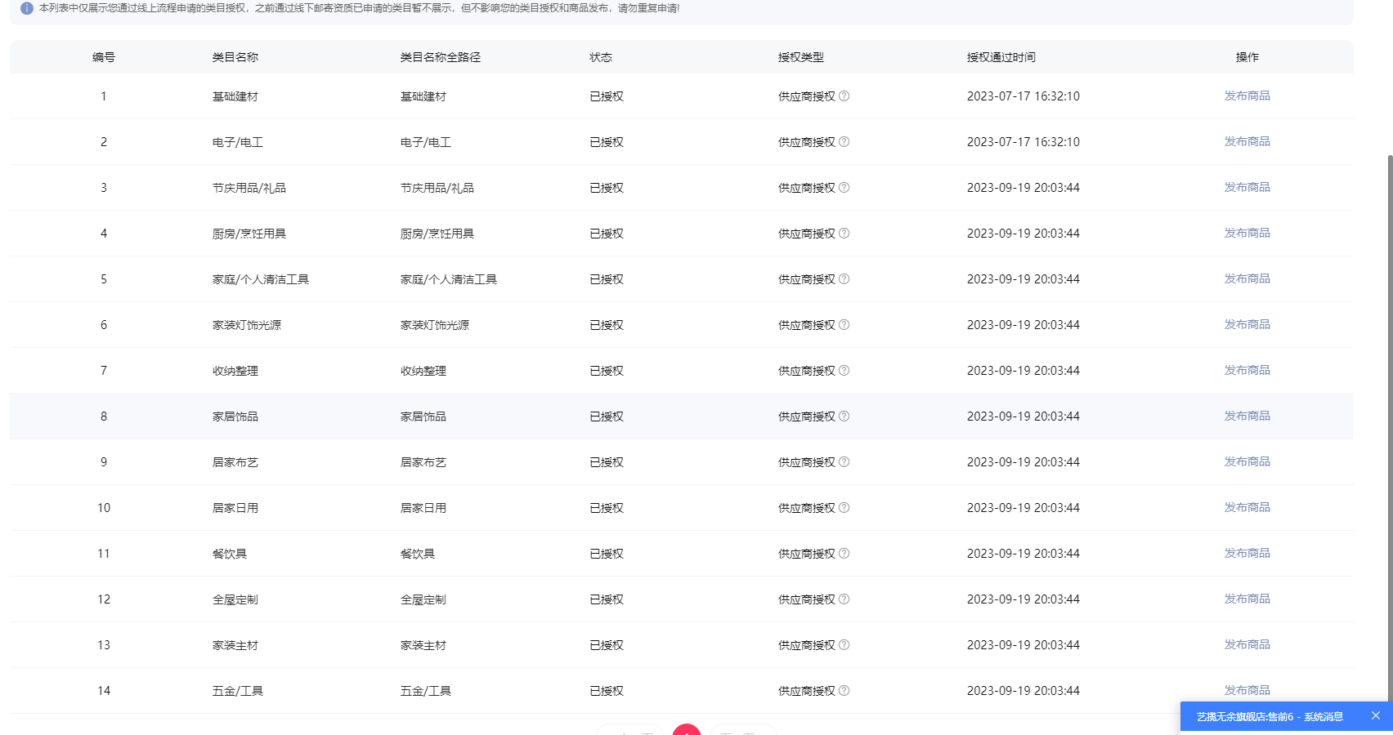
Task: Click the blue info icon in notice banner
Action: coord(27,8)
